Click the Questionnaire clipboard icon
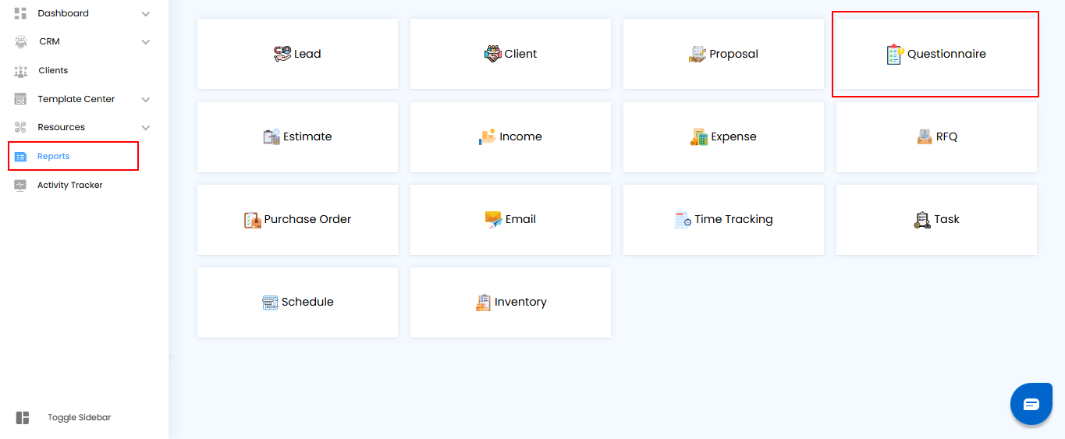 click(x=895, y=54)
